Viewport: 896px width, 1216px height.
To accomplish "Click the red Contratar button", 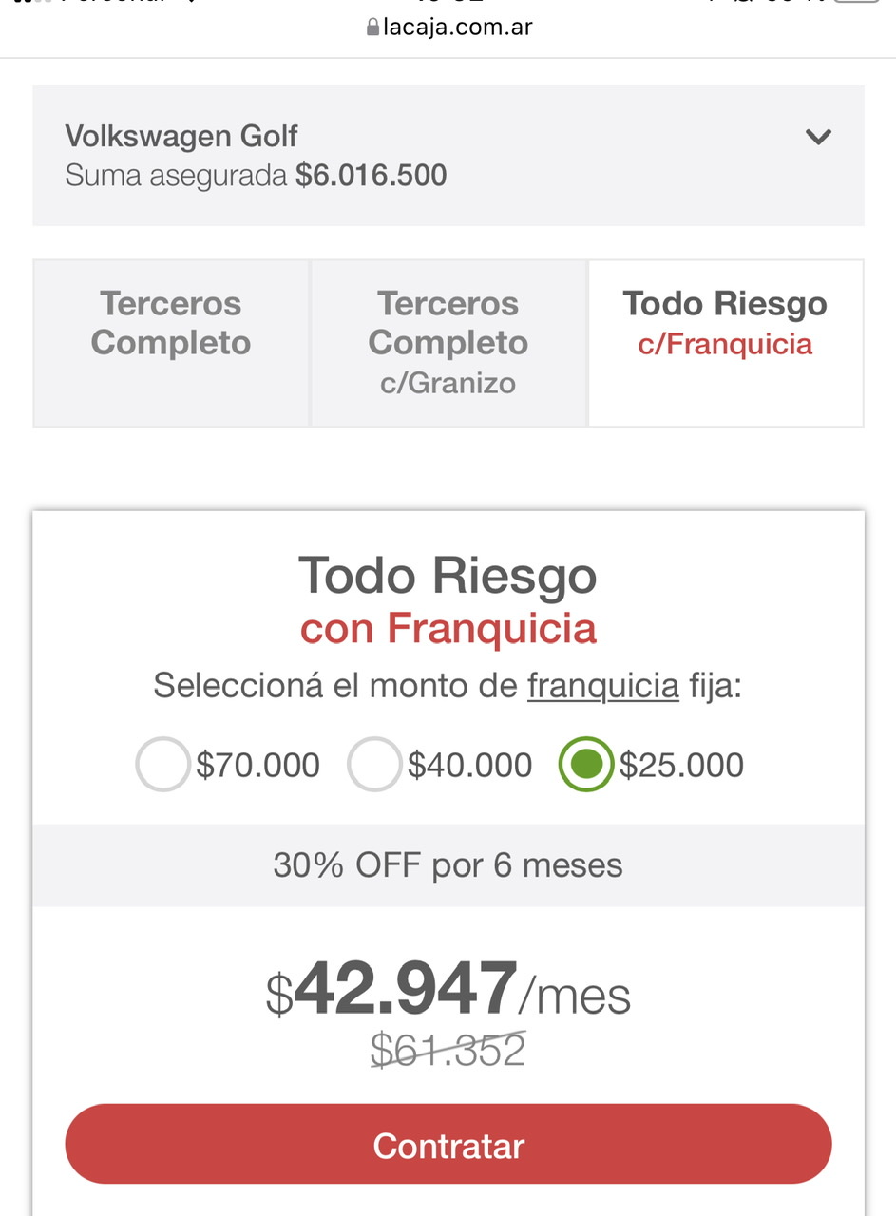I will [448, 1145].
